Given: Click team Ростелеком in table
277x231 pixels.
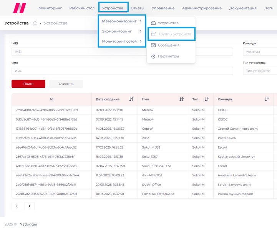Looking at the screenshot, I should coord(227,138).
